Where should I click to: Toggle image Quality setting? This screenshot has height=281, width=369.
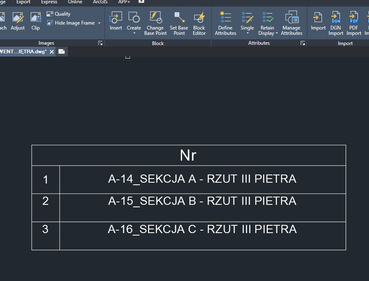(x=59, y=14)
